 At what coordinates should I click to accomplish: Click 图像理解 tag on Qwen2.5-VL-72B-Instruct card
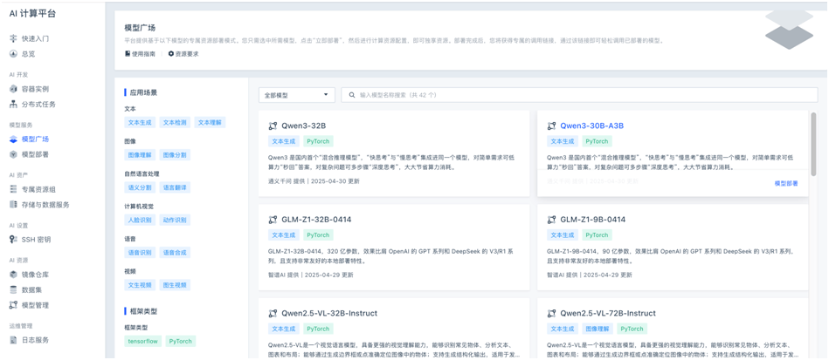[x=598, y=329]
